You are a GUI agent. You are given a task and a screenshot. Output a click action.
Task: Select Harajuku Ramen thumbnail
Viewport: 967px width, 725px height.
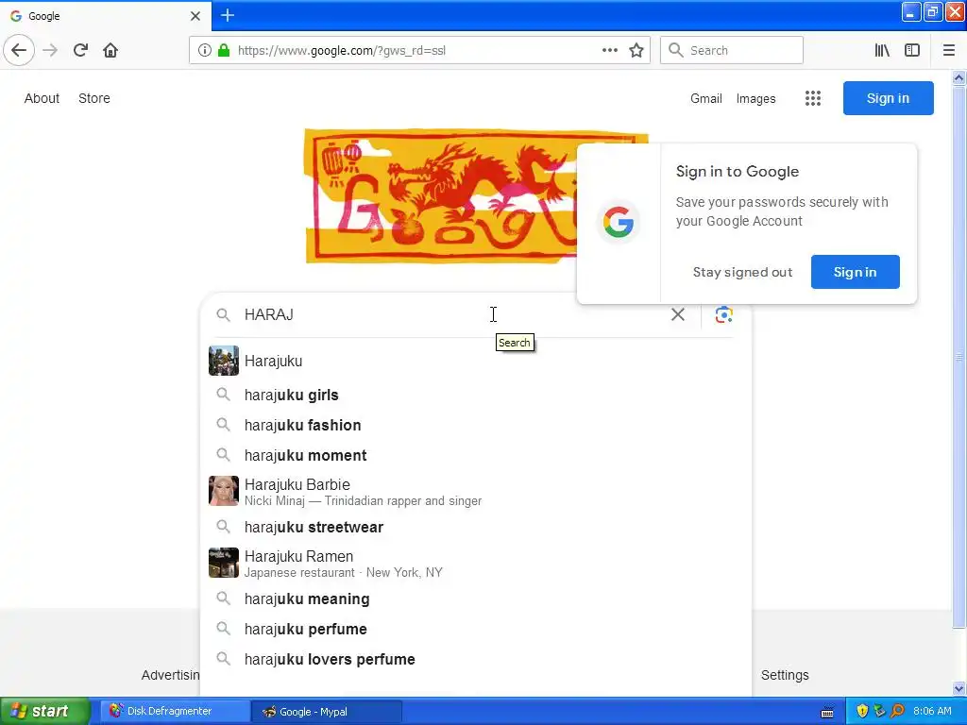point(223,563)
